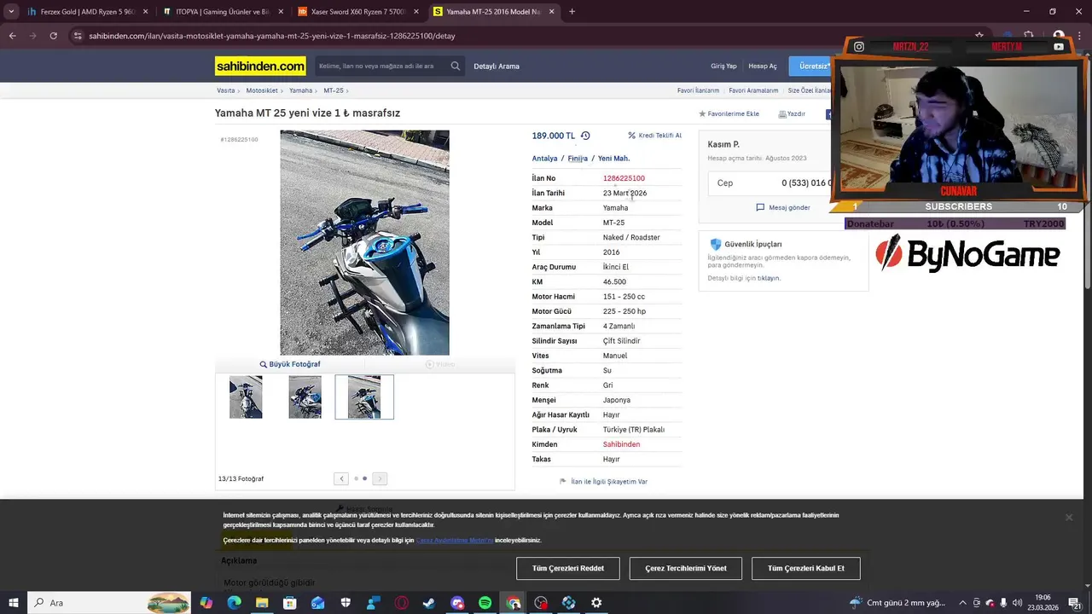Click the sahibinden.com logo
Viewport: 1092px width, 614px height.
(x=260, y=66)
